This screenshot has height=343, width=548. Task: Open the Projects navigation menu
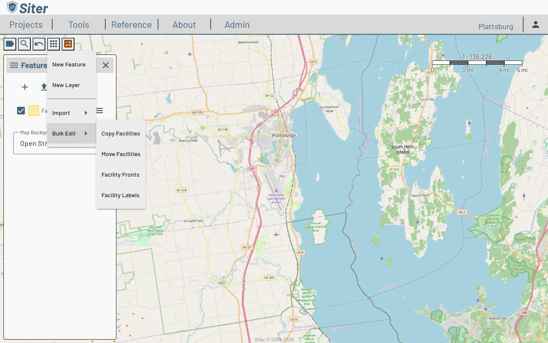point(26,25)
